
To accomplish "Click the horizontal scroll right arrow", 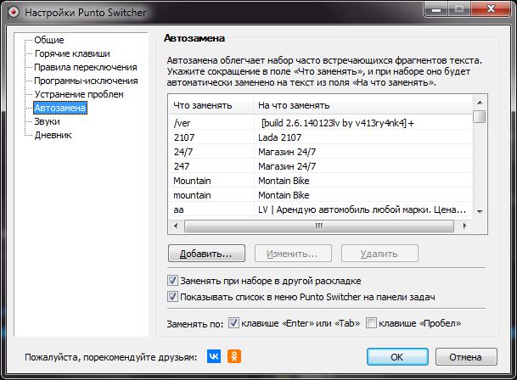I will (x=464, y=226).
